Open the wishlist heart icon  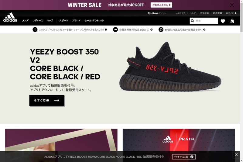[x=223, y=21]
